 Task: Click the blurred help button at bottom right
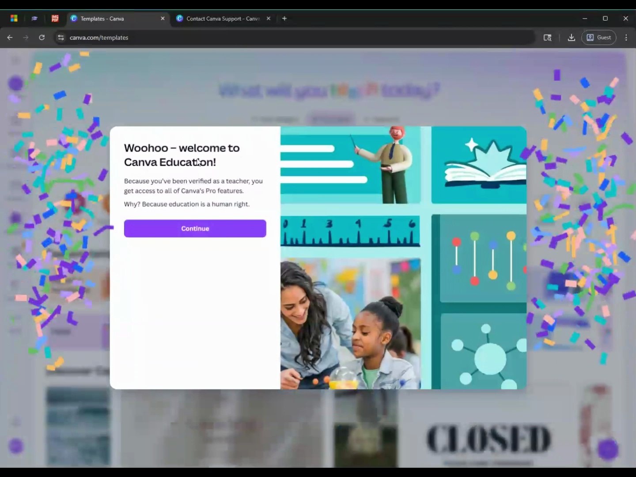click(608, 449)
